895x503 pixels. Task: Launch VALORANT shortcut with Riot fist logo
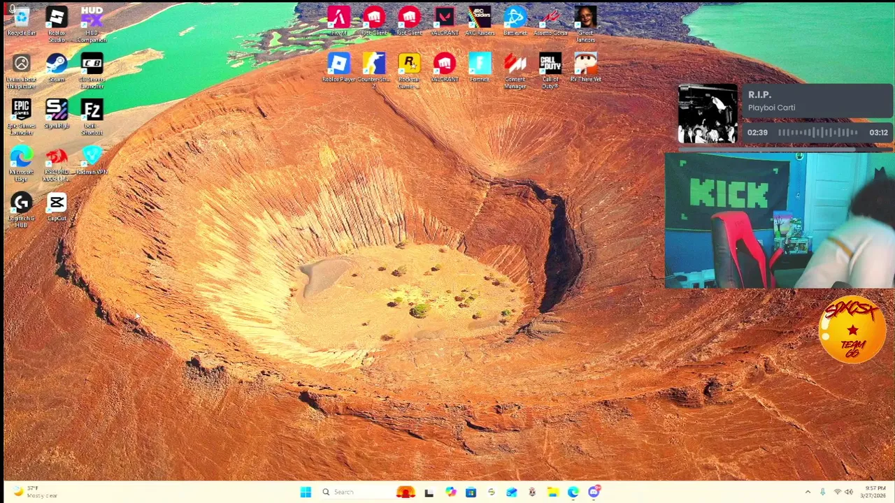[x=445, y=68]
